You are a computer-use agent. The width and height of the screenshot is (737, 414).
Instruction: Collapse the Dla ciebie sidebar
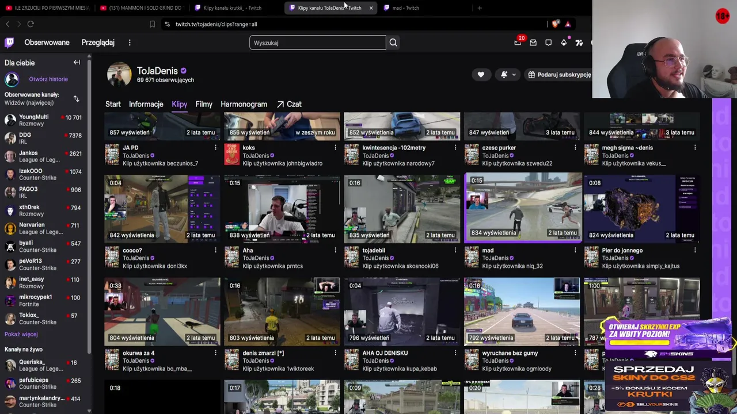77,63
